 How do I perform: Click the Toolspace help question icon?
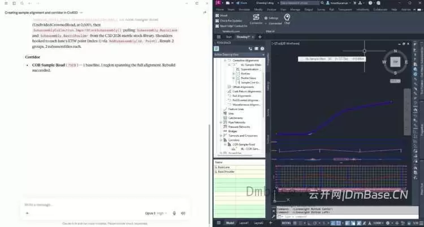click(x=262, y=48)
